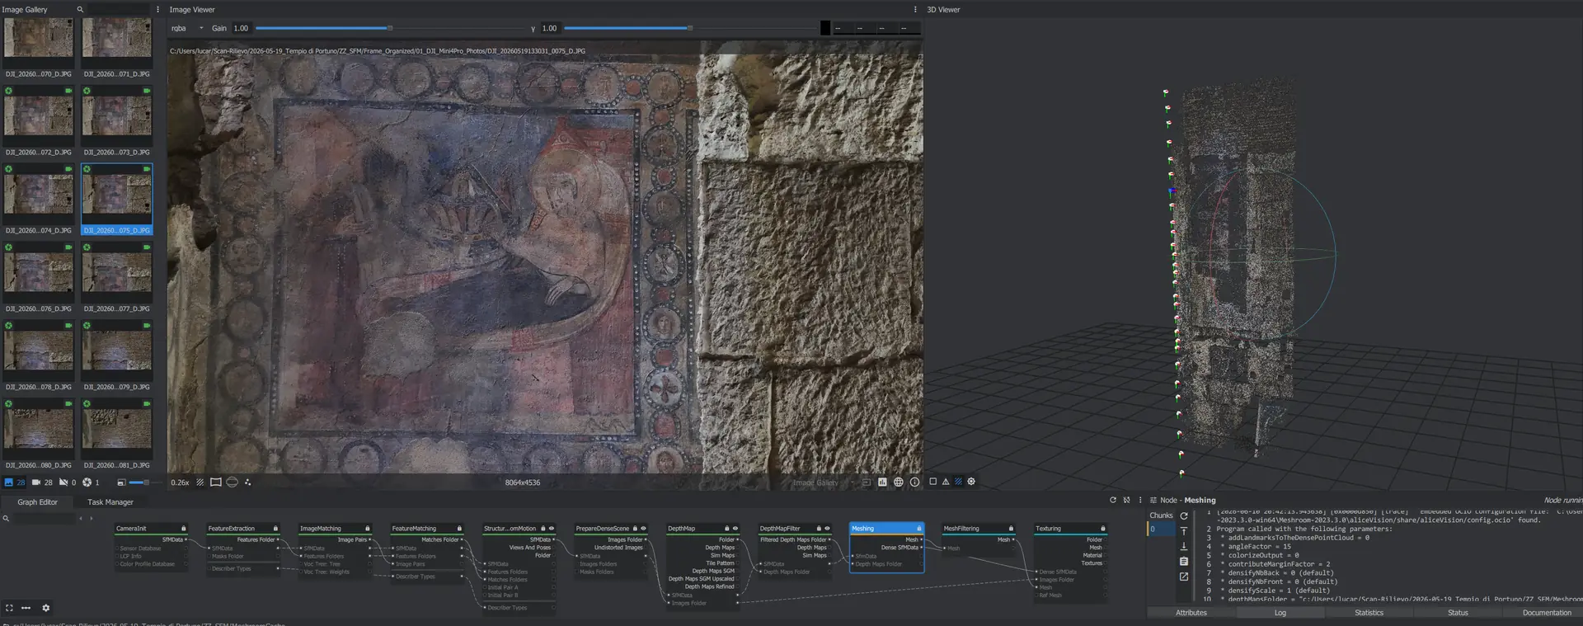The height and width of the screenshot is (626, 1583).
Task: Open the Image Gallery output dropdown in viewer
Action: click(x=824, y=482)
